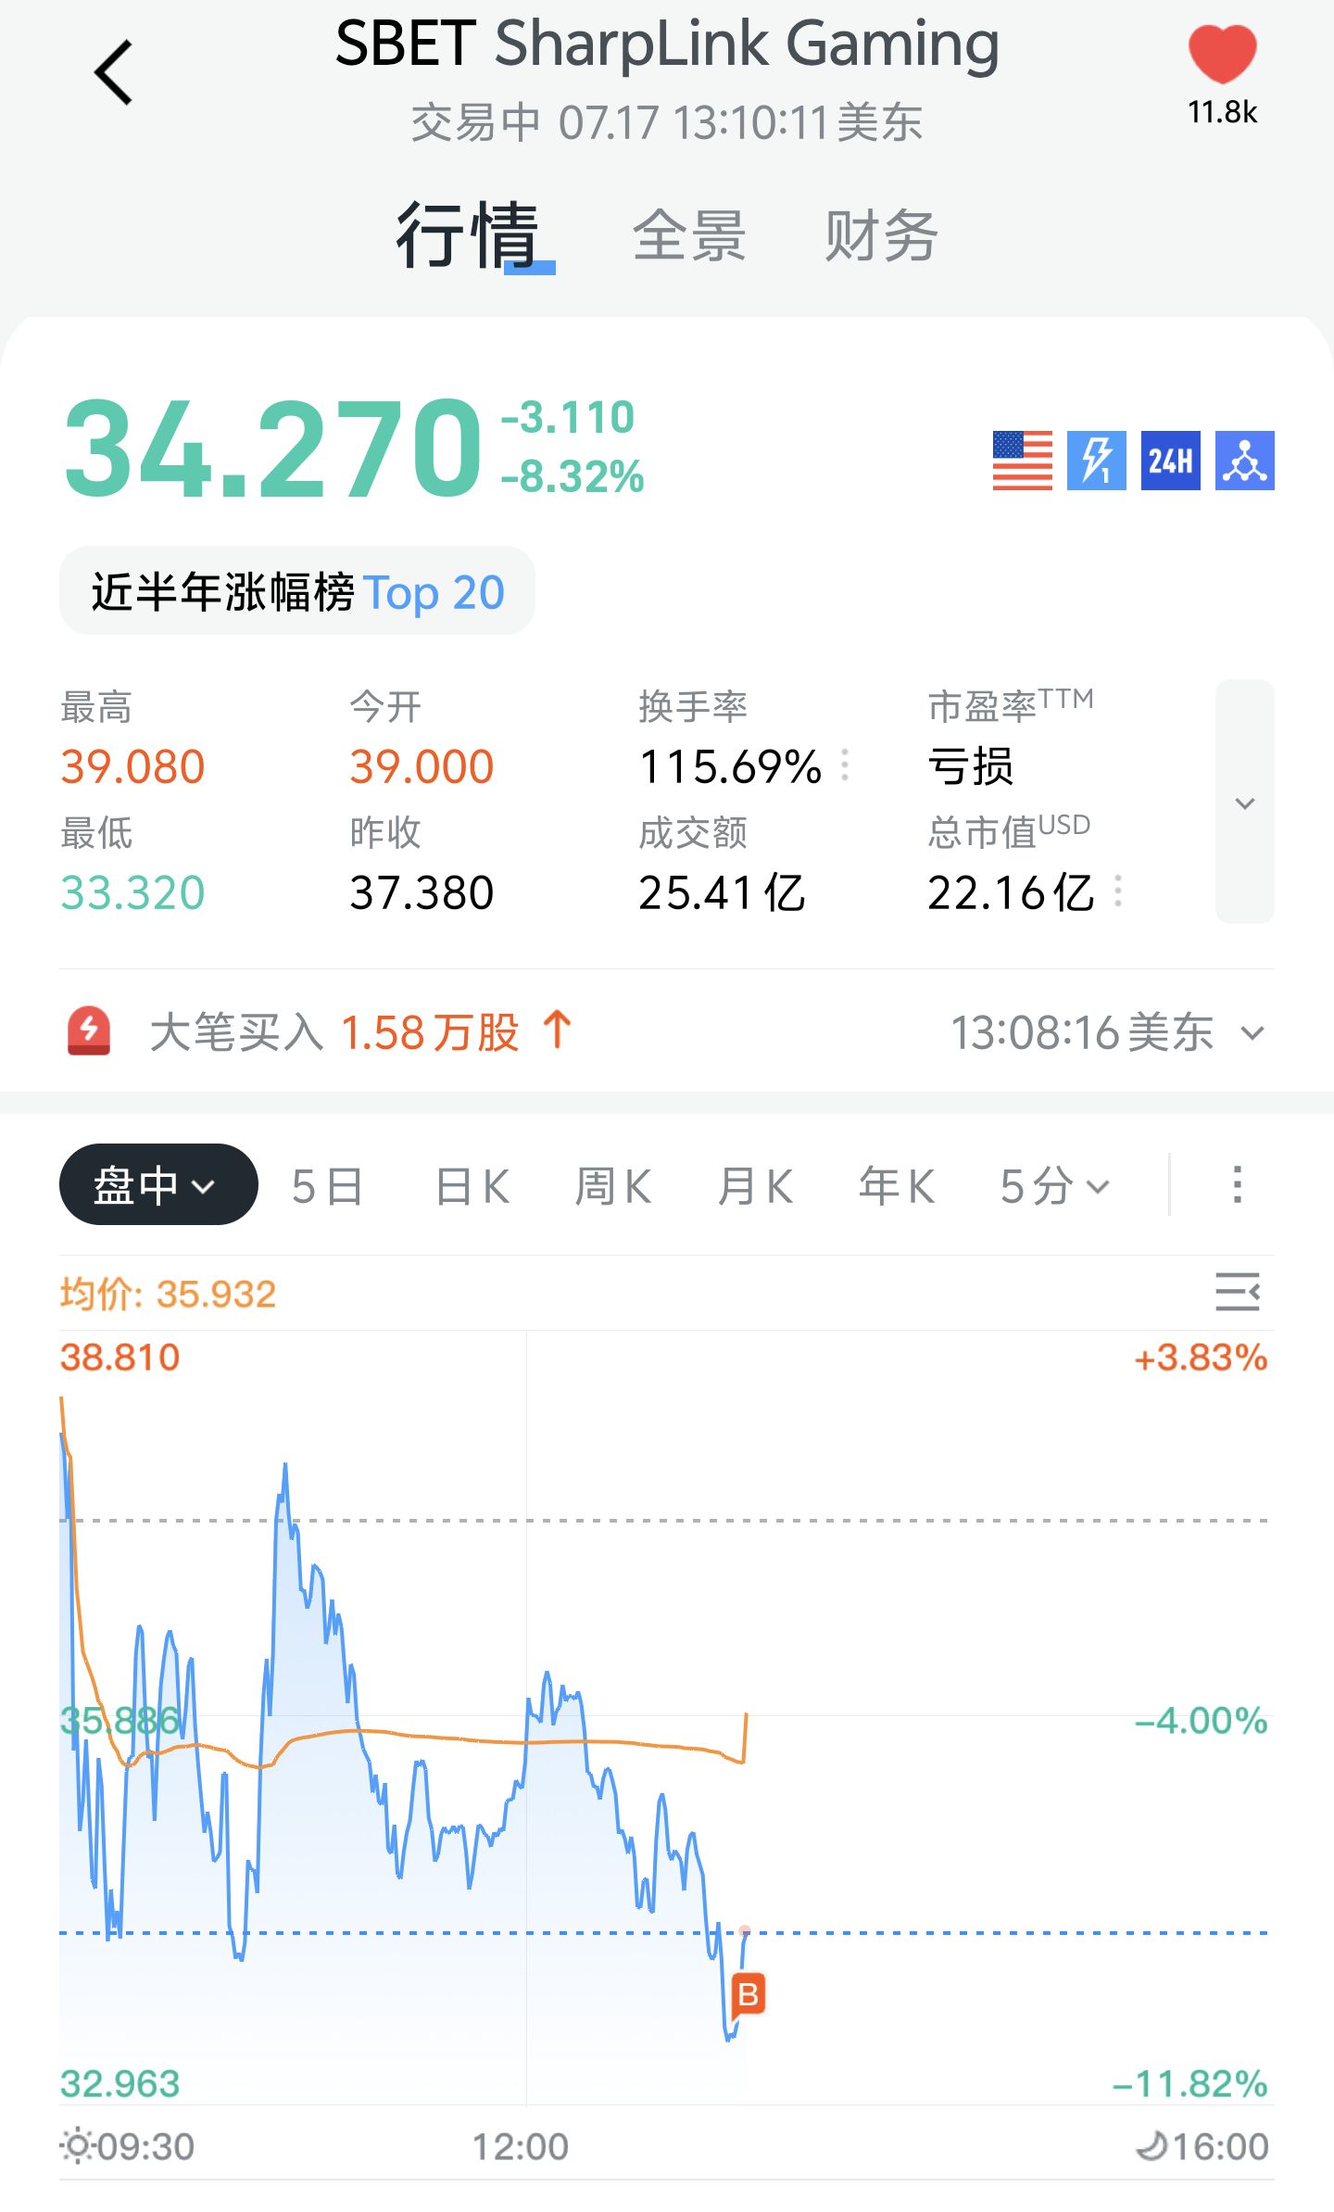Tap the open price 39.000
The image size is (1334, 2212).
(x=422, y=766)
